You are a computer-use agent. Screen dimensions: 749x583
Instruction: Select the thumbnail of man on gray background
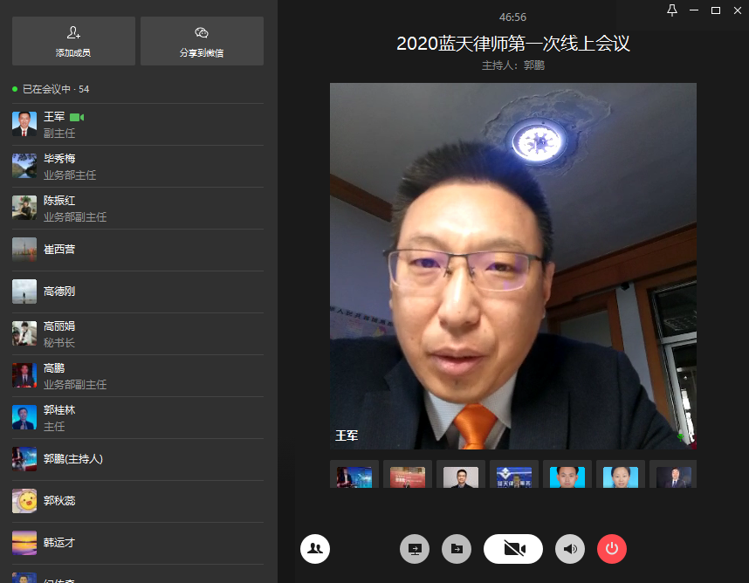click(x=461, y=474)
